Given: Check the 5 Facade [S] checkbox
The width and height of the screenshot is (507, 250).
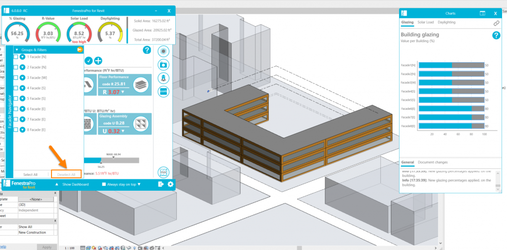Looking at the screenshot, I should tap(15, 98).
